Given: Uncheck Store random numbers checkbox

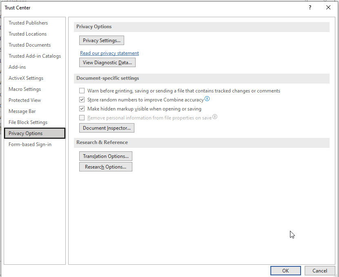Looking at the screenshot, I should point(82,99).
